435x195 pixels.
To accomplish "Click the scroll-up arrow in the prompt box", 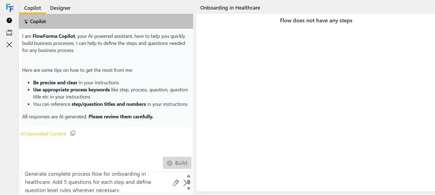I will [188, 176].
